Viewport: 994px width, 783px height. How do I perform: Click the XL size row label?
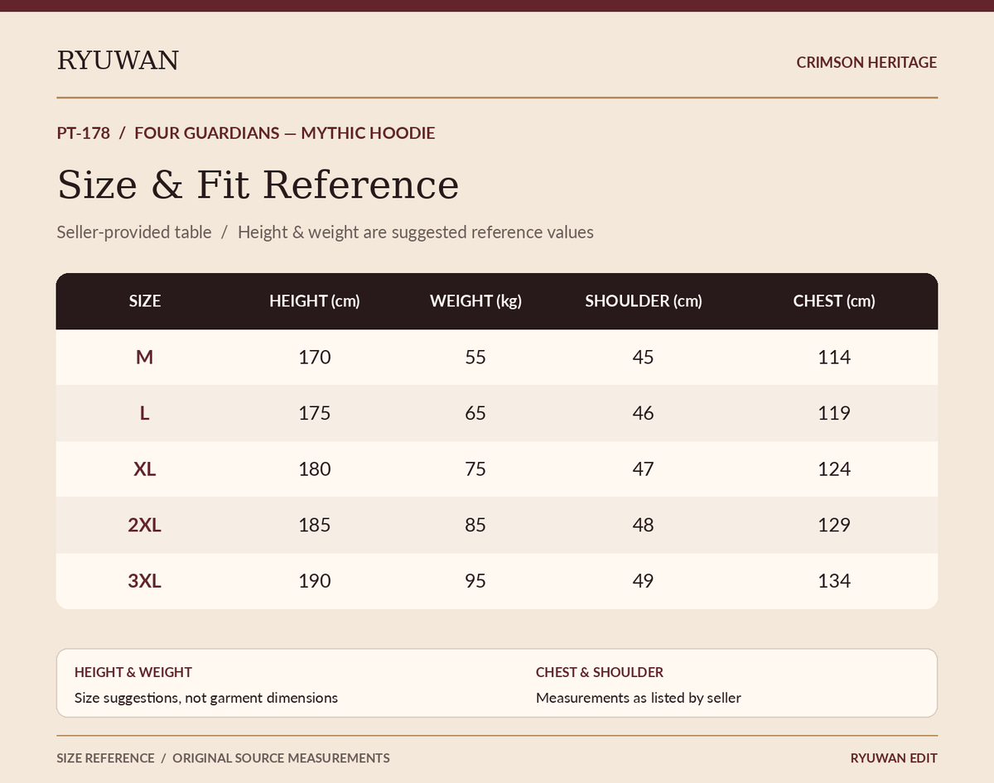(145, 469)
